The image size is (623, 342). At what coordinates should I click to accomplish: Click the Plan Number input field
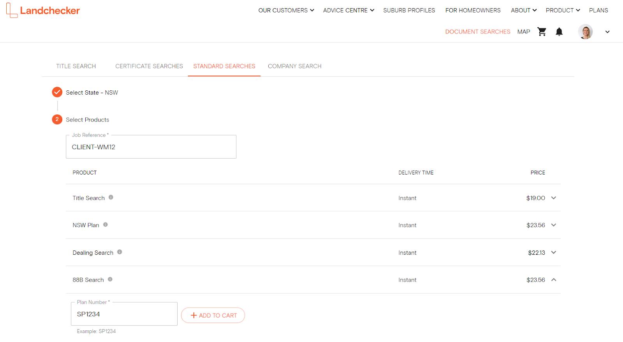(x=124, y=314)
